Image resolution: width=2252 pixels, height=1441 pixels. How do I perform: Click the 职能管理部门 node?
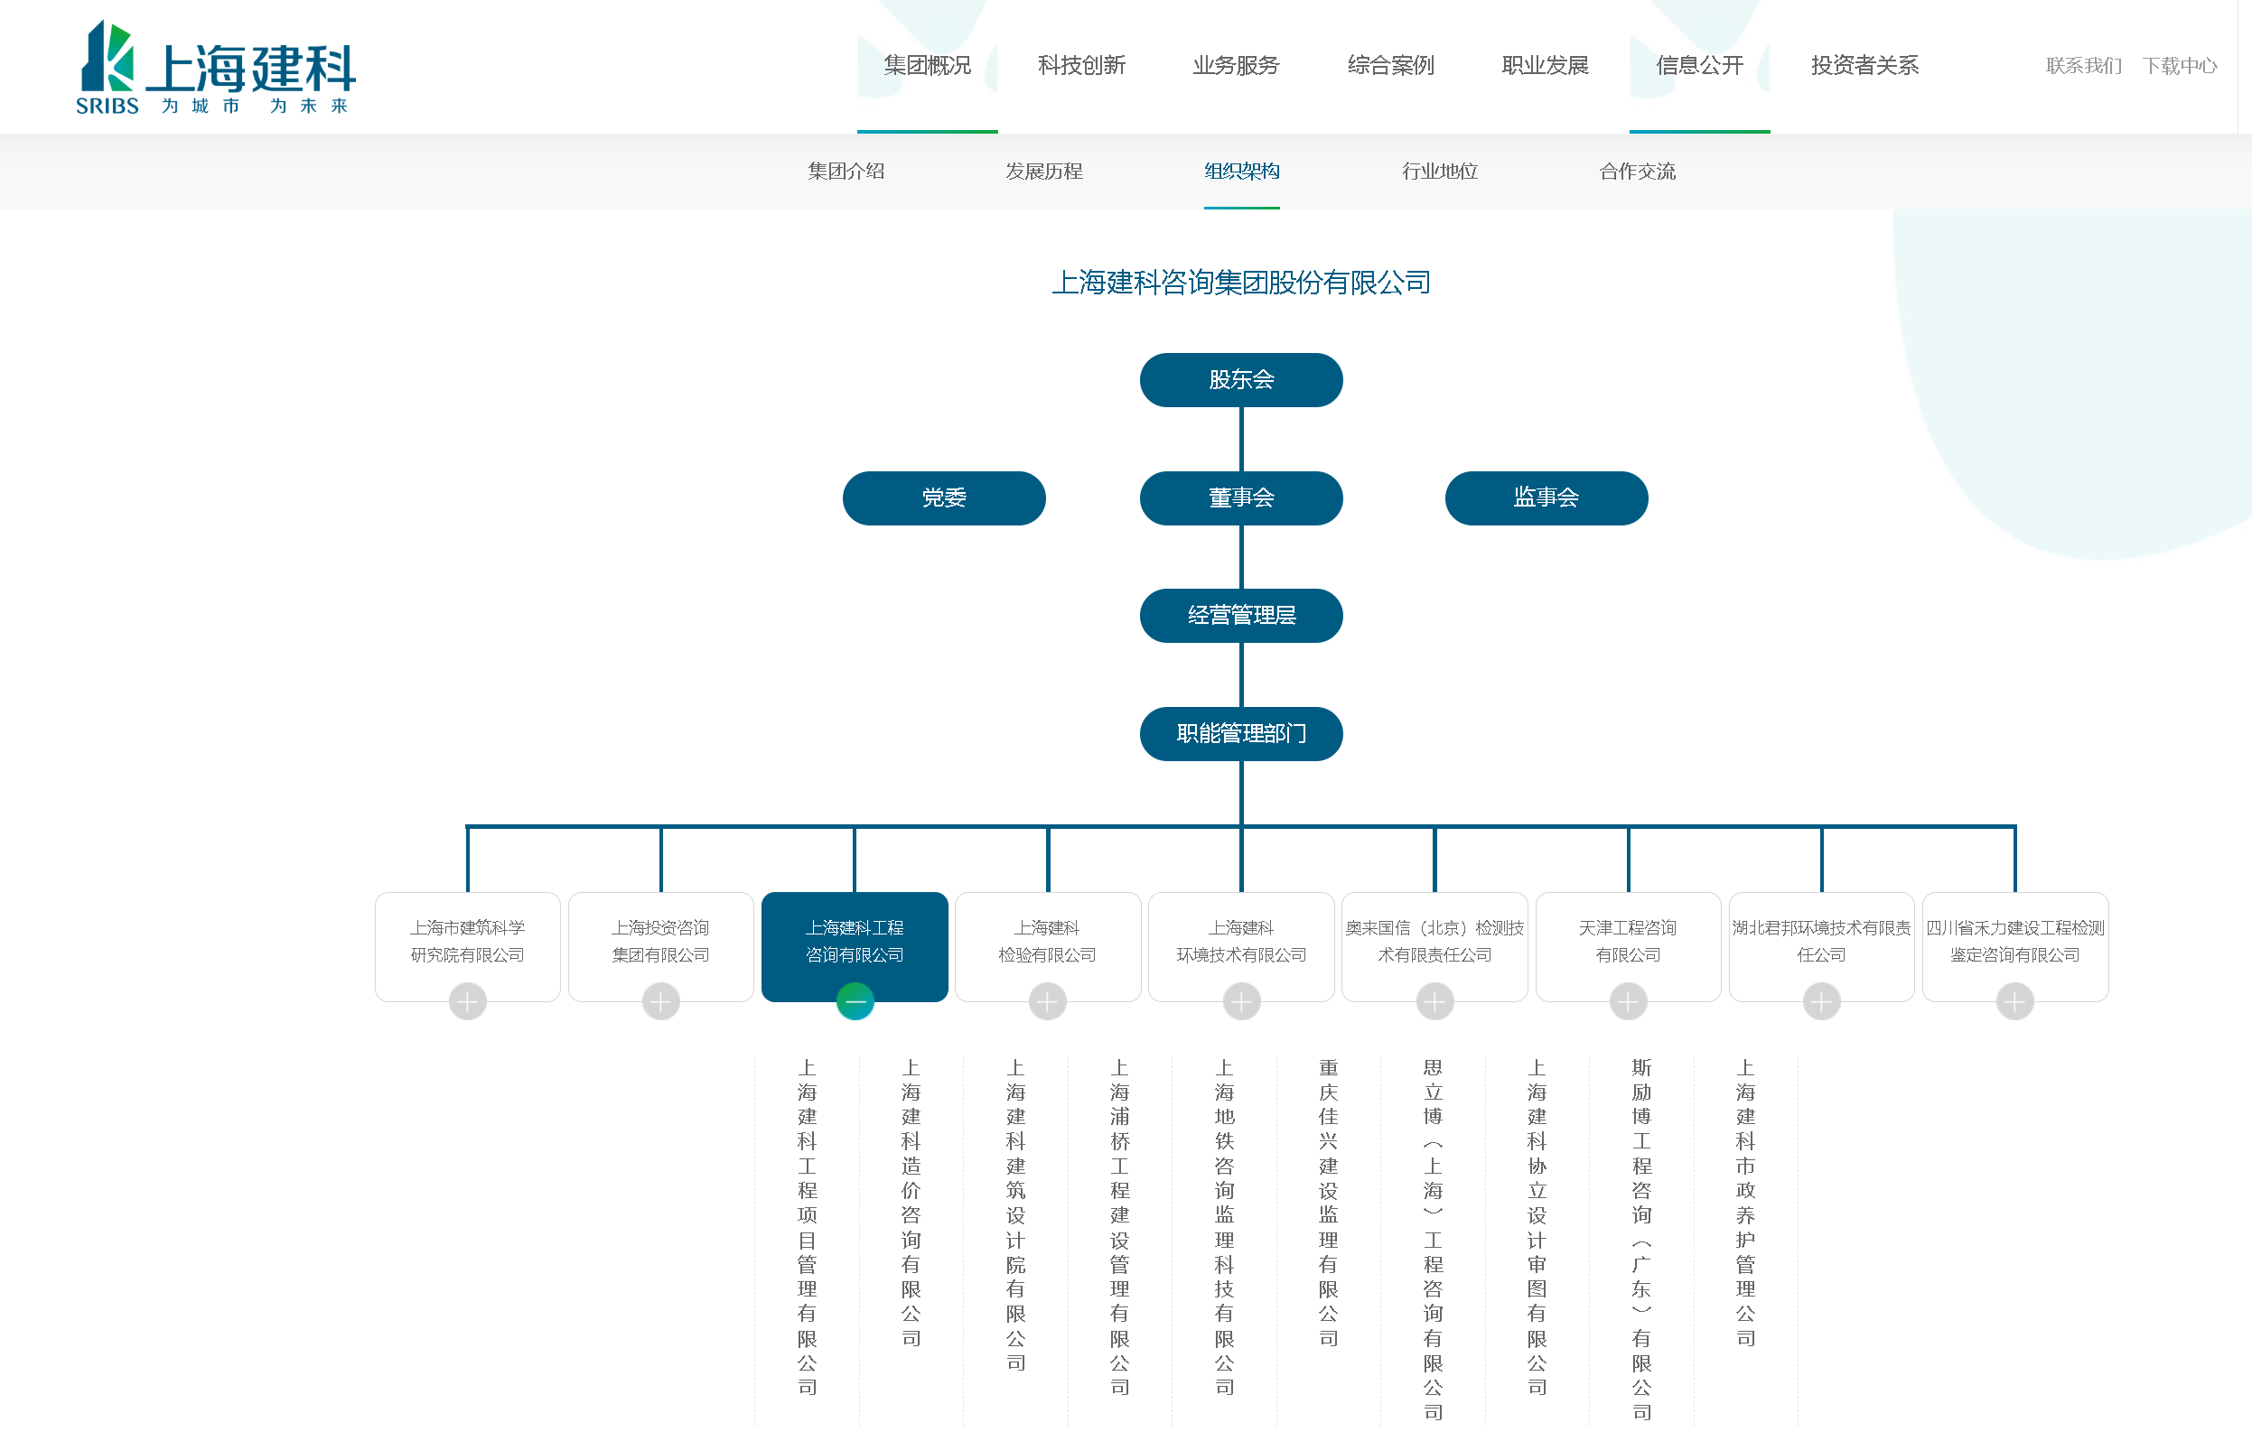coord(1241,734)
